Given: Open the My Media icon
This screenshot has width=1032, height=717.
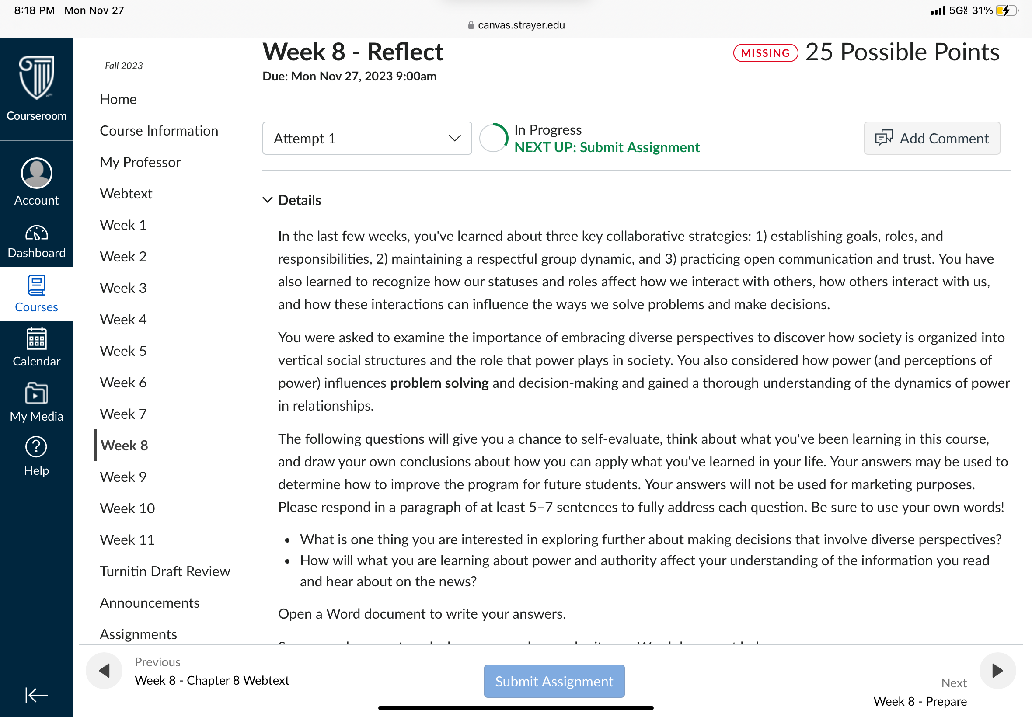Looking at the screenshot, I should pos(36,393).
